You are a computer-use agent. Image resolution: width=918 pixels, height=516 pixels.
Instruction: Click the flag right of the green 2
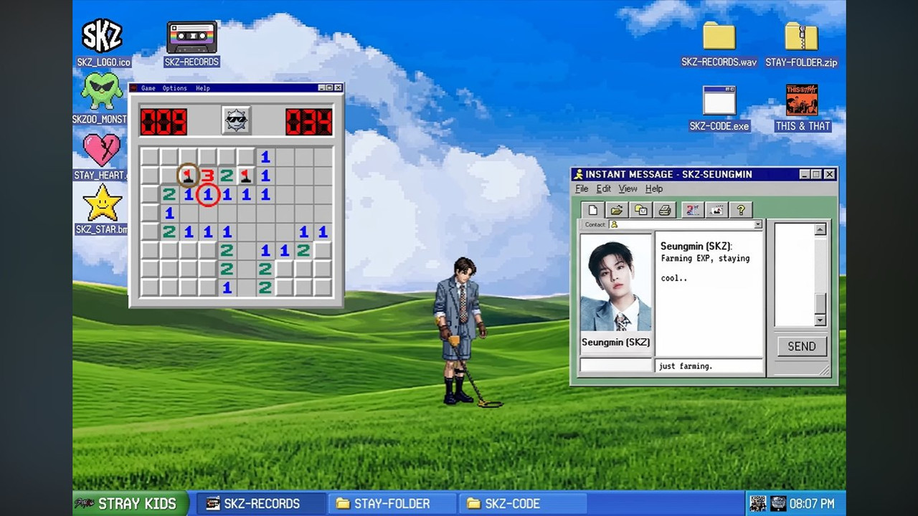click(x=246, y=175)
